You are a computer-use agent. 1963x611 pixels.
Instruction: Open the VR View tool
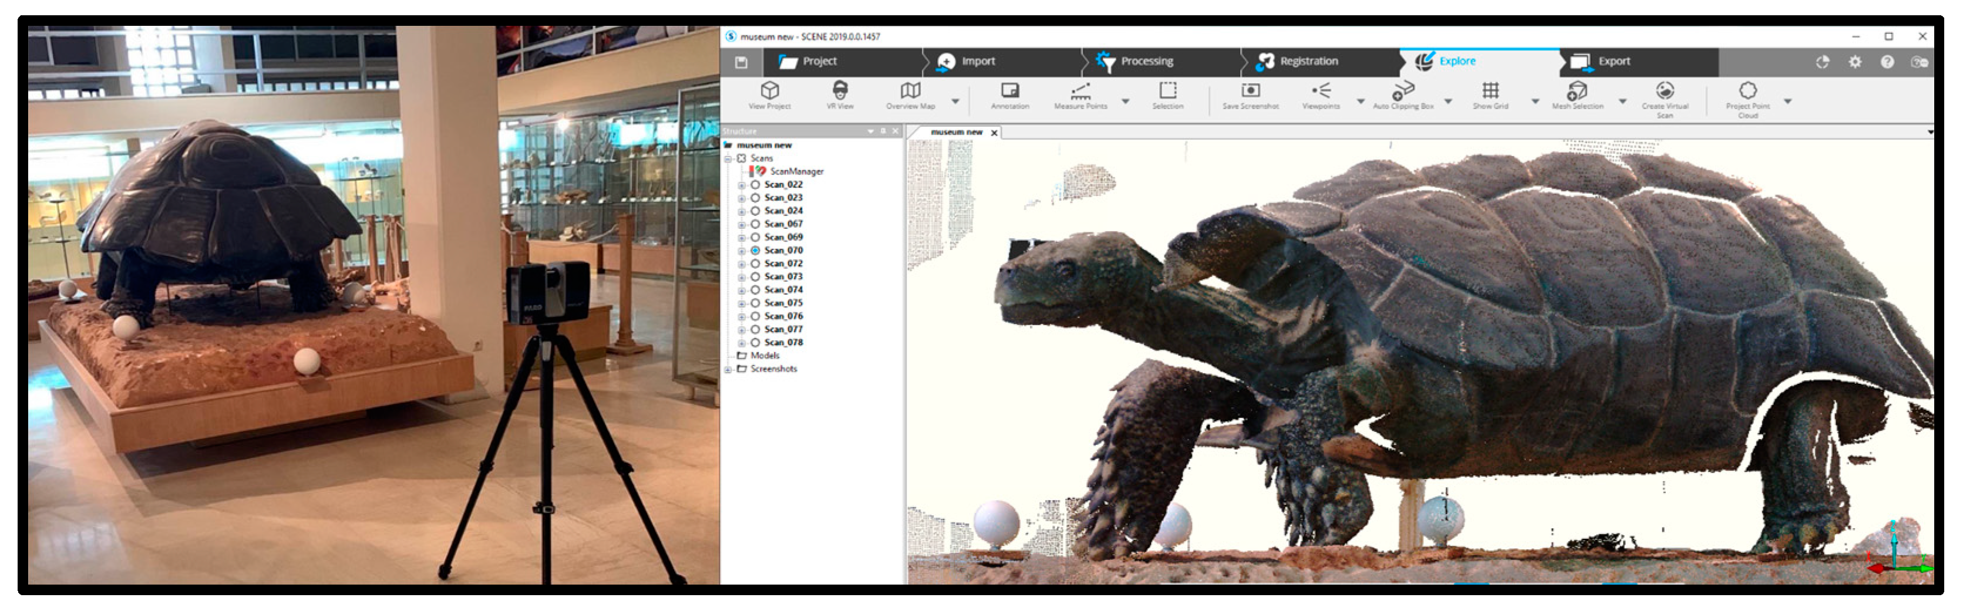840,92
